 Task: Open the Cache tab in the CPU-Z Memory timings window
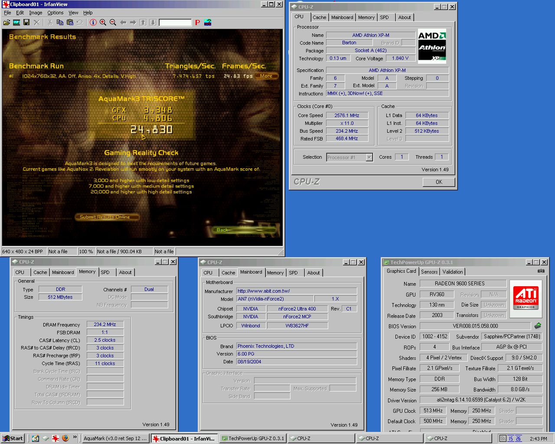[40, 272]
